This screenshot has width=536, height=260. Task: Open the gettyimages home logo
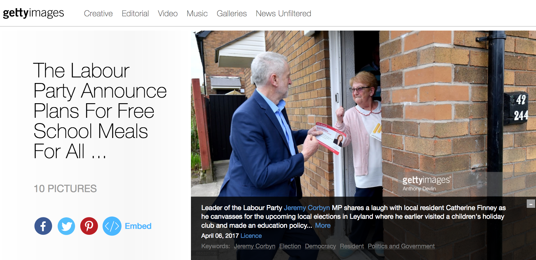(x=33, y=13)
